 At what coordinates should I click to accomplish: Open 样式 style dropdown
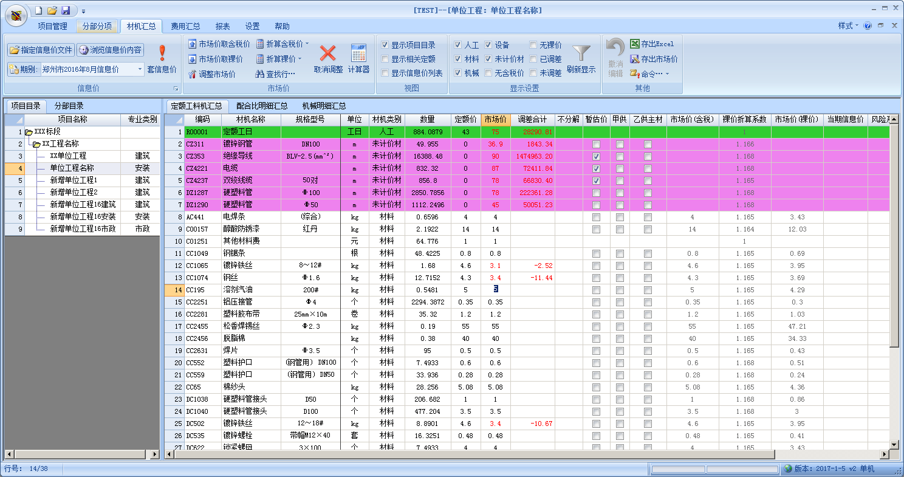click(848, 26)
